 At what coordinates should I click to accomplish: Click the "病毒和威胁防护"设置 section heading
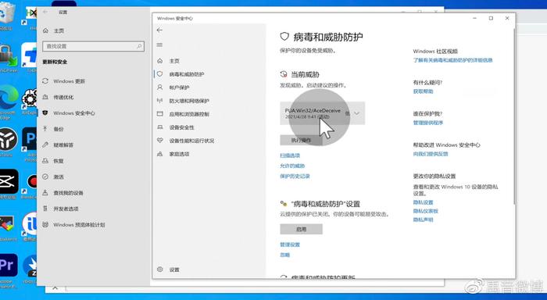point(325,204)
